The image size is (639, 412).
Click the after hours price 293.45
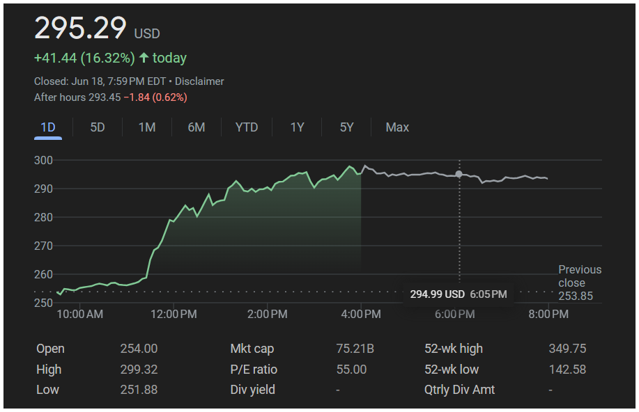105,97
